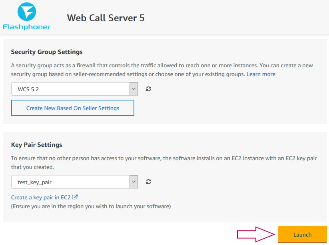The width and height of the screenshot is (329, 245).
Task: Click the arrow on test_key_pair selector
Action: [x=134, y=182]
